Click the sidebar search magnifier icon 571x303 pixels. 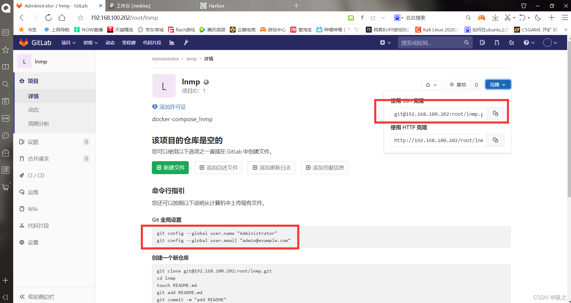click(5, 84)
